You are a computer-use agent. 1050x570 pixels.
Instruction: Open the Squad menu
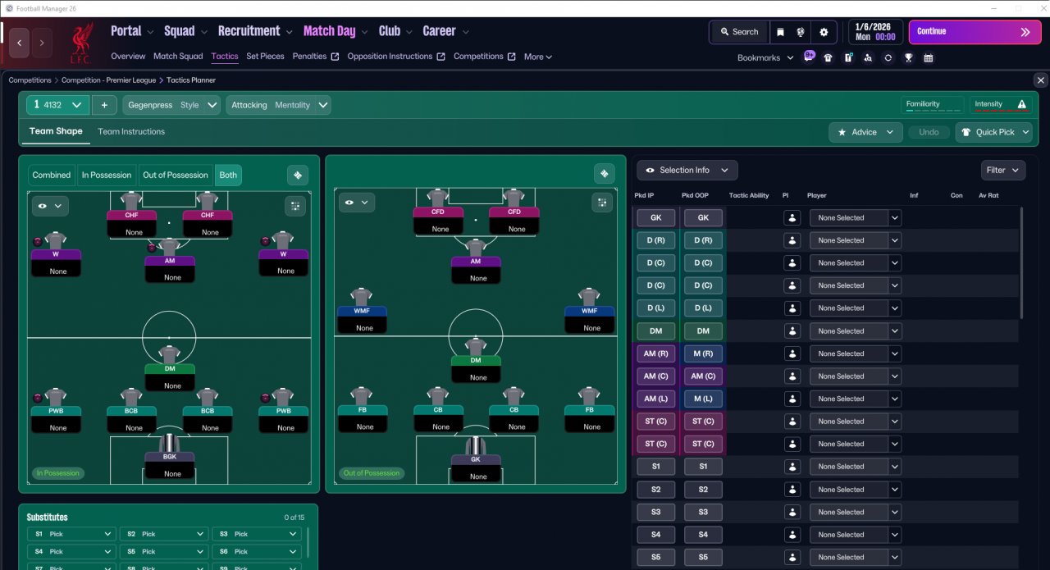[185, 31]
